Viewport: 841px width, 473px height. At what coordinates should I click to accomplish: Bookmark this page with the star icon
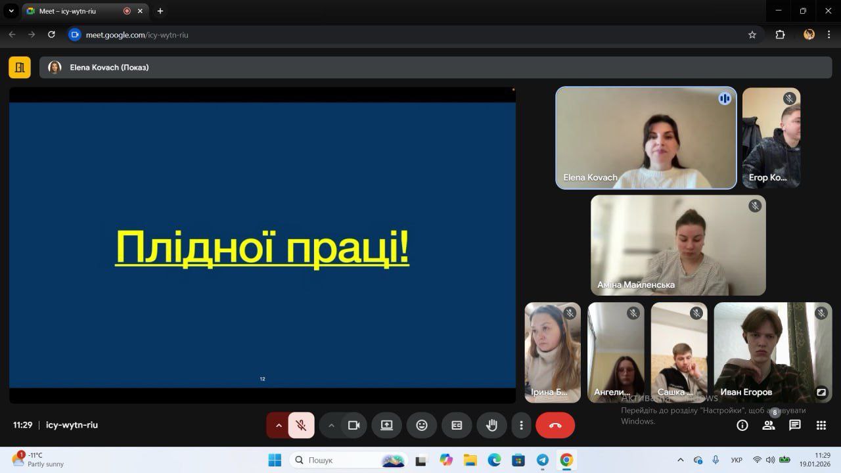pos(752,35)
